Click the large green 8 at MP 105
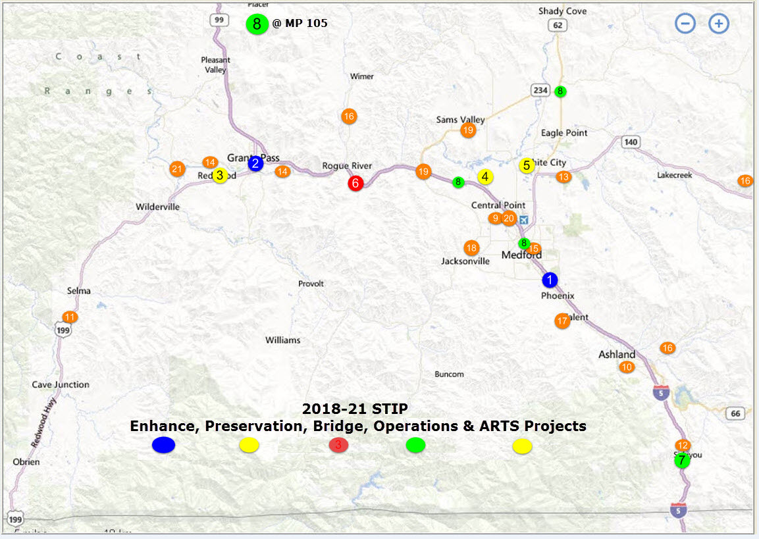Image resolution: width=759 pixels, height=539 pixels. (257, 24)
